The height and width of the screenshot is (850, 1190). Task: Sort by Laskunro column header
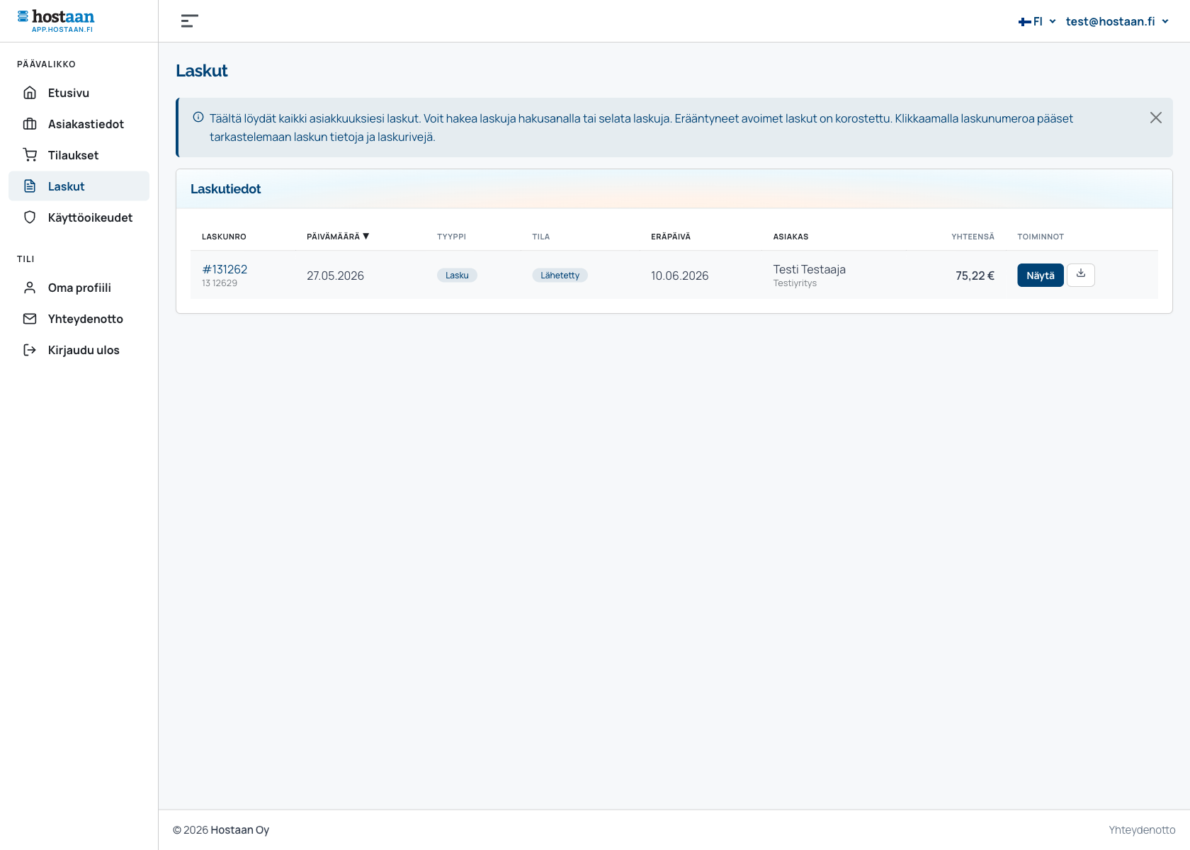[x=224, y=237]
